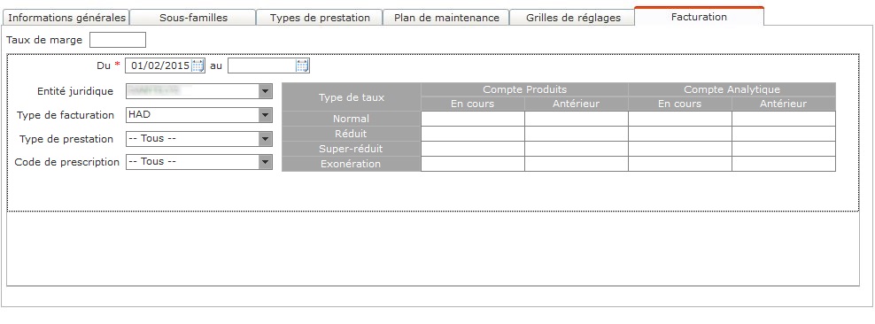This screenshot has height=324, width=875.
Task: Select Super-réduit row Compte Analytique En cours cell
Action: point(680,149)
